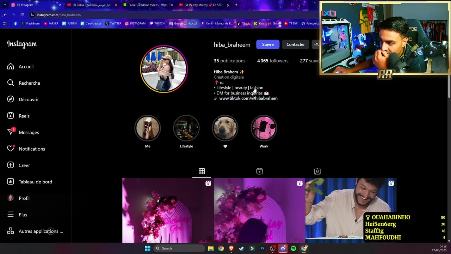
Task: Open the Accueil home icon in sidebar
Action: click(x=11, y=66)
